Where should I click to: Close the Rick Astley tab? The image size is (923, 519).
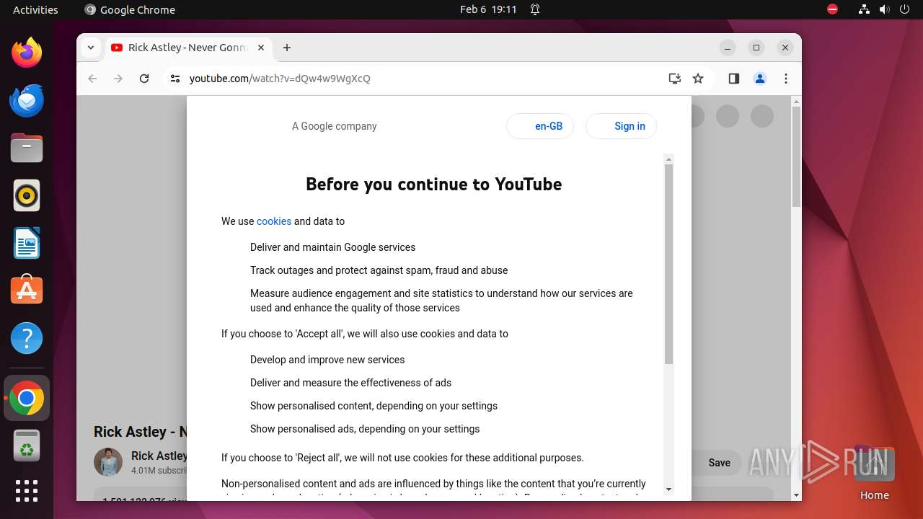click(x=261, y=48)
